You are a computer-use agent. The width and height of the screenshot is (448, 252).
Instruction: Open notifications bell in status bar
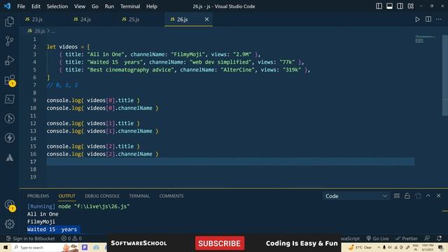point(439,238)
